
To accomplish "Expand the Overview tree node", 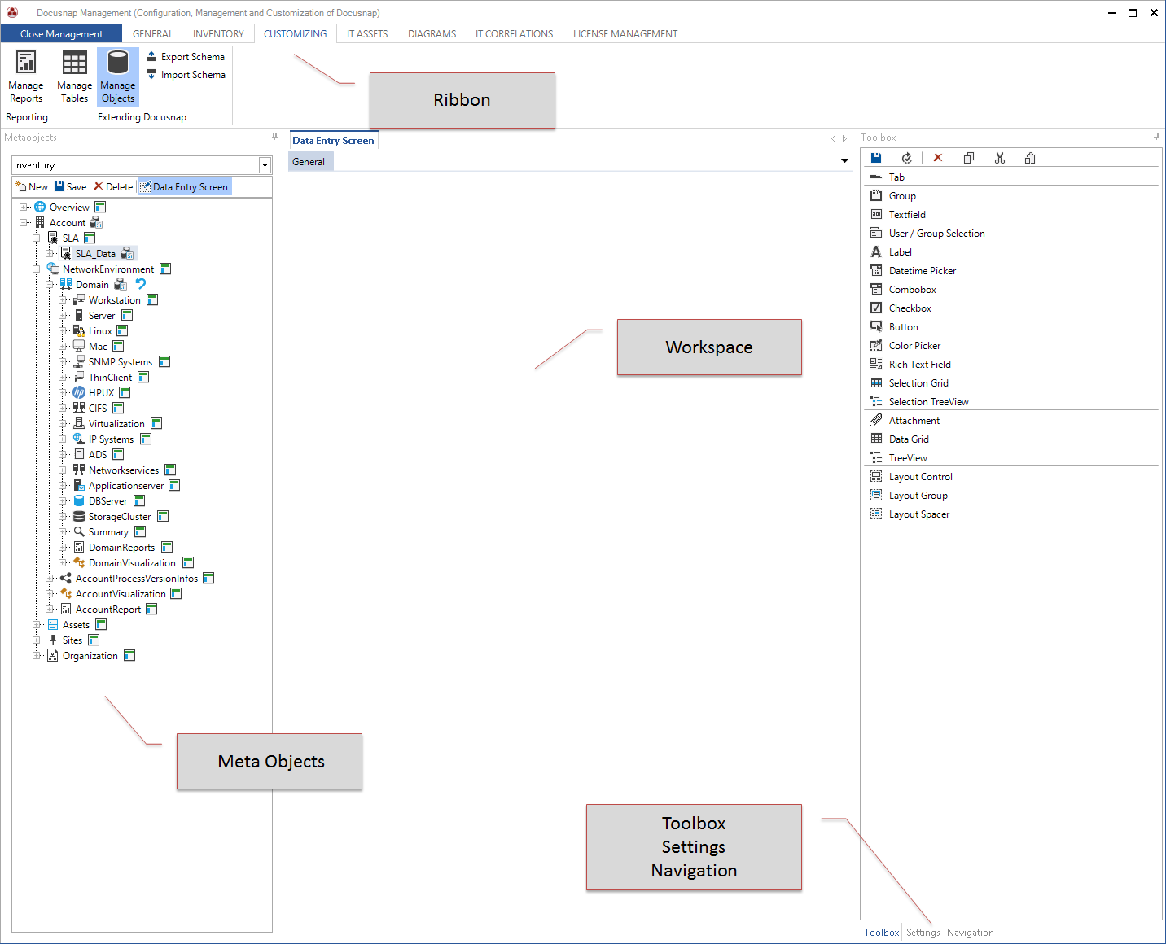I will click(x=24, y=207).
